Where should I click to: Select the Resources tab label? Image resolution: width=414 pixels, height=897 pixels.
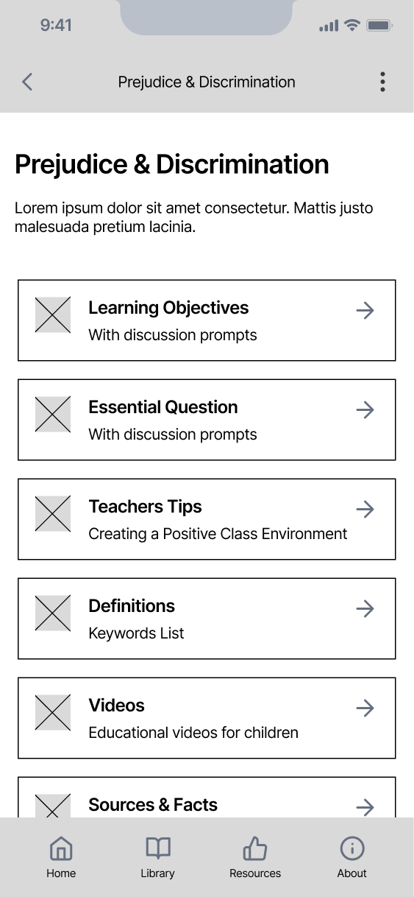pyautogui.click(x=255, y=873)
